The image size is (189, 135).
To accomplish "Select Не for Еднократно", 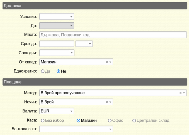I will pos(58,71).
